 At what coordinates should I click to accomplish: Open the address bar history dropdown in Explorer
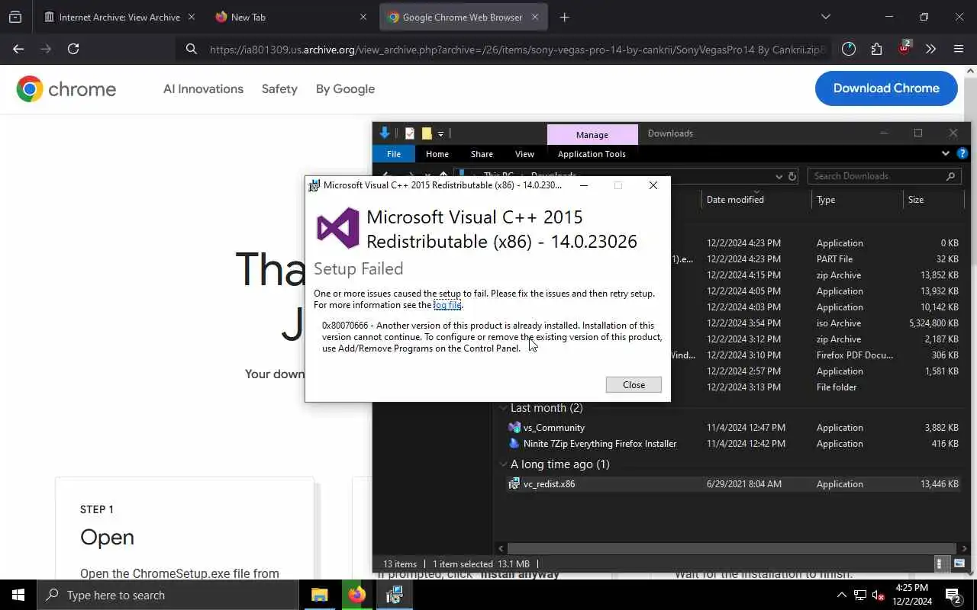click(779, 176)
